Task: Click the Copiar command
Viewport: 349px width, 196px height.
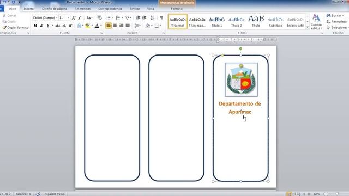Action: pos(9,22)
